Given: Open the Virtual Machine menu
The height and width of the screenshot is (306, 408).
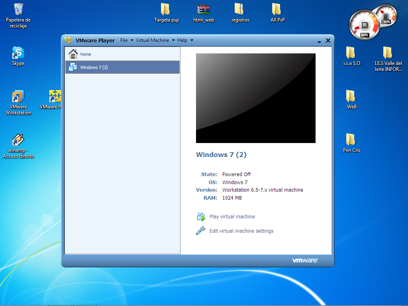Looking at the screenshot, I should tap(152, 40).
